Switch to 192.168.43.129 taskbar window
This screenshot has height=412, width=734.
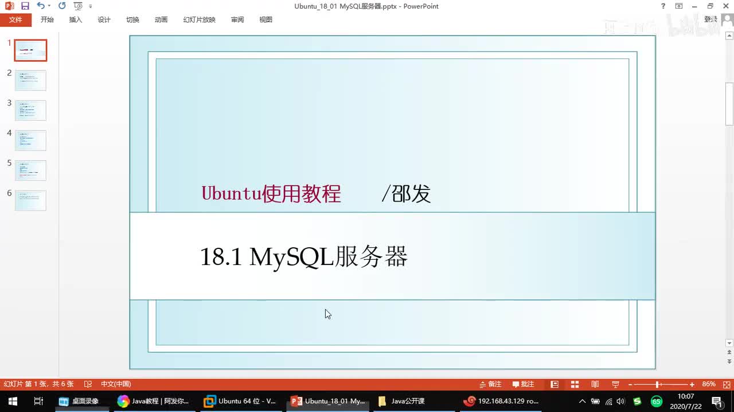(501, 401)
